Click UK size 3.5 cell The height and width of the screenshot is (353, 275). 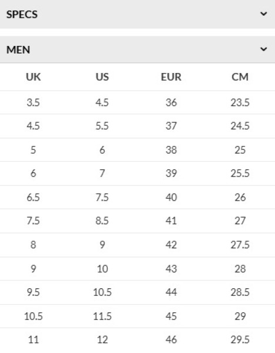pyautogui.click(x=33, y=102)
